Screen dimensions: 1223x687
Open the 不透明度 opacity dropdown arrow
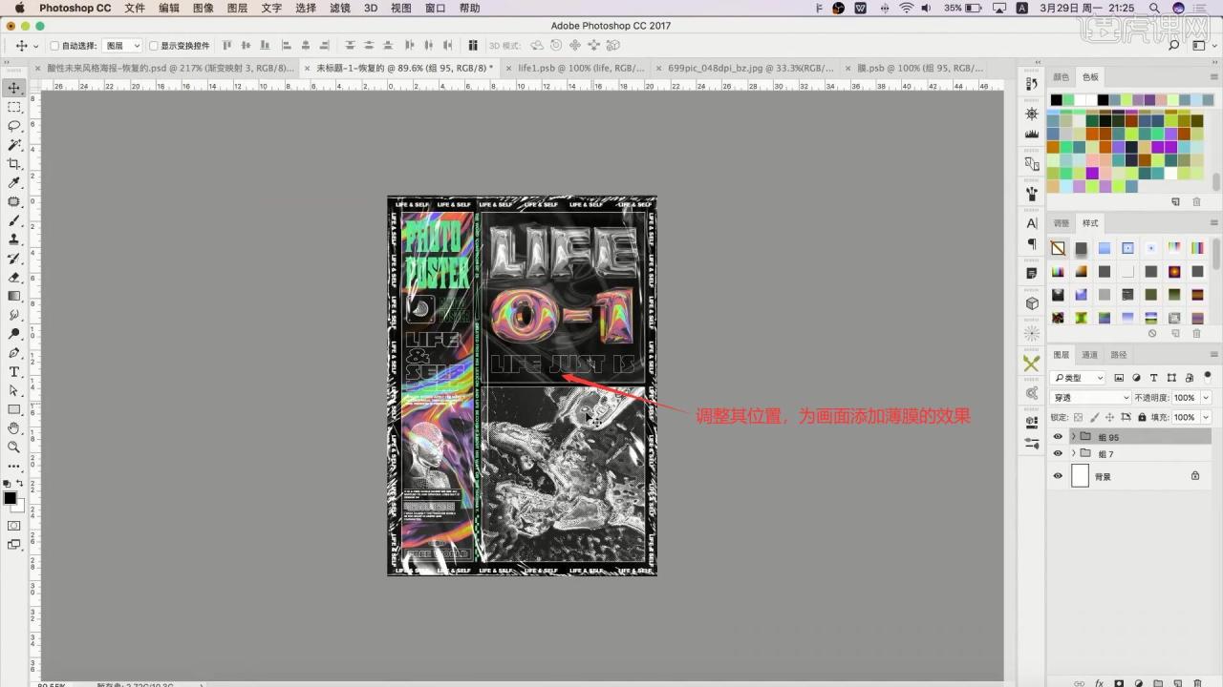coord(1206,397)
